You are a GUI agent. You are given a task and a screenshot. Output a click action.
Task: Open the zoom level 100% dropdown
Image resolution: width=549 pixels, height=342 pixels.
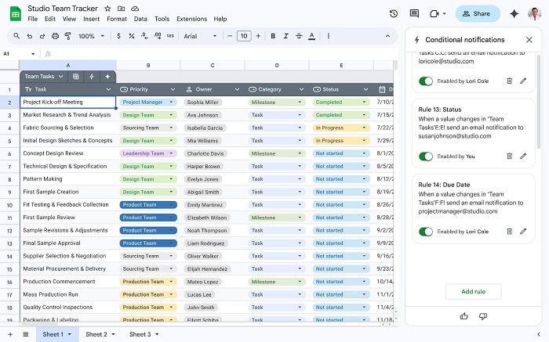(90, 36)
